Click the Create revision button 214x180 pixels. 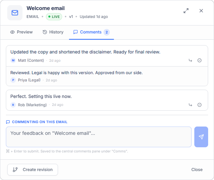coord(33,170)
